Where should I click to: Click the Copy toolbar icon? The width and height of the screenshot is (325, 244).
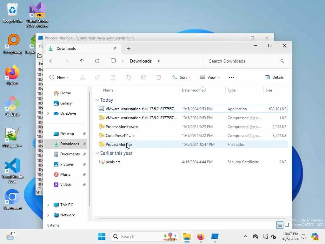point(98,78)
